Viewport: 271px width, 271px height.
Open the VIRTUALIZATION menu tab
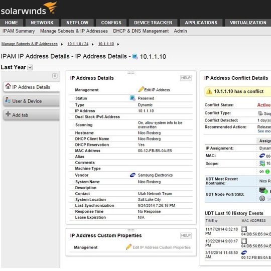coord(248,23)
